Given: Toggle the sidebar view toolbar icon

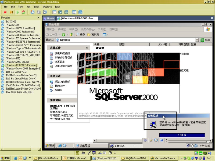Looking at the screenshot, I should click(54, 12).
